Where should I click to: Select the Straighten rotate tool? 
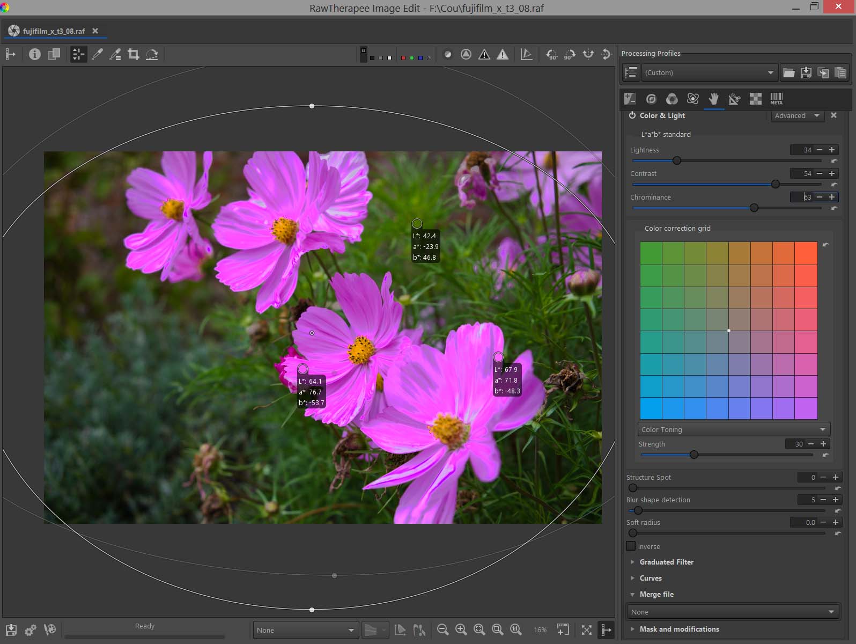pyautogui.click(x=152, y=54)
